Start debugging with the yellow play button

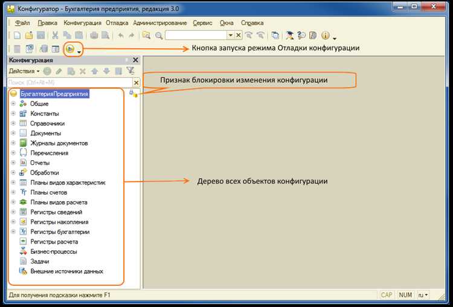click(x=71, y=49)
